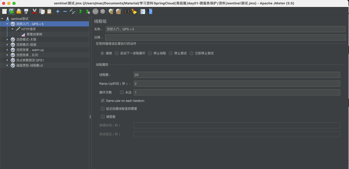Click the sentinel测试 test plan flask icon
This screenshot has width=349, height=169.
pos(8,19)
